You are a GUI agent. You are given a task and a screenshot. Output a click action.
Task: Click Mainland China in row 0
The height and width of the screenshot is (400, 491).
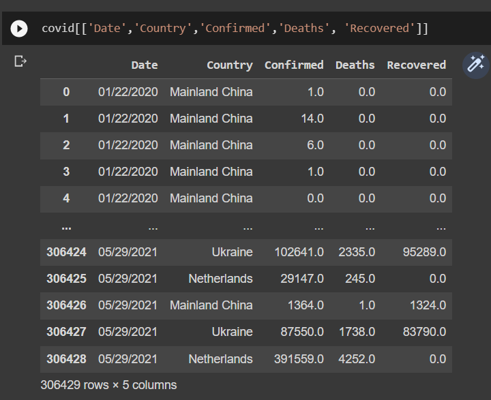tap(211, 92)
